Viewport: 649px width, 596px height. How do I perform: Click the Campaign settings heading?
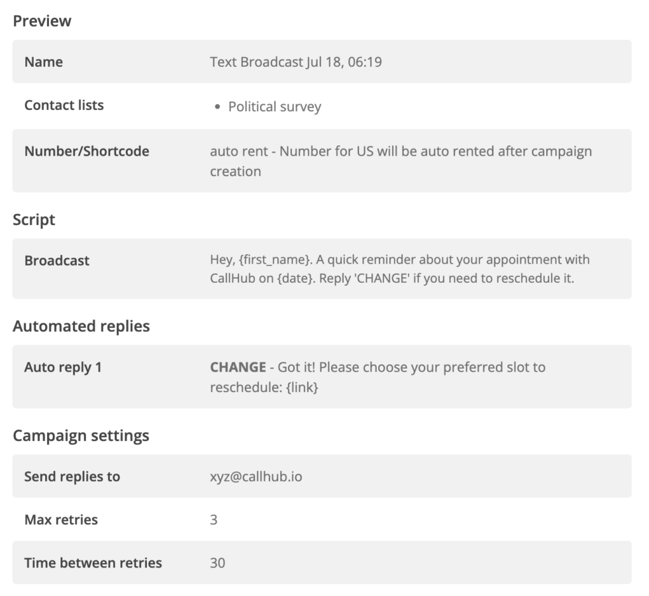tap(81, 436)
